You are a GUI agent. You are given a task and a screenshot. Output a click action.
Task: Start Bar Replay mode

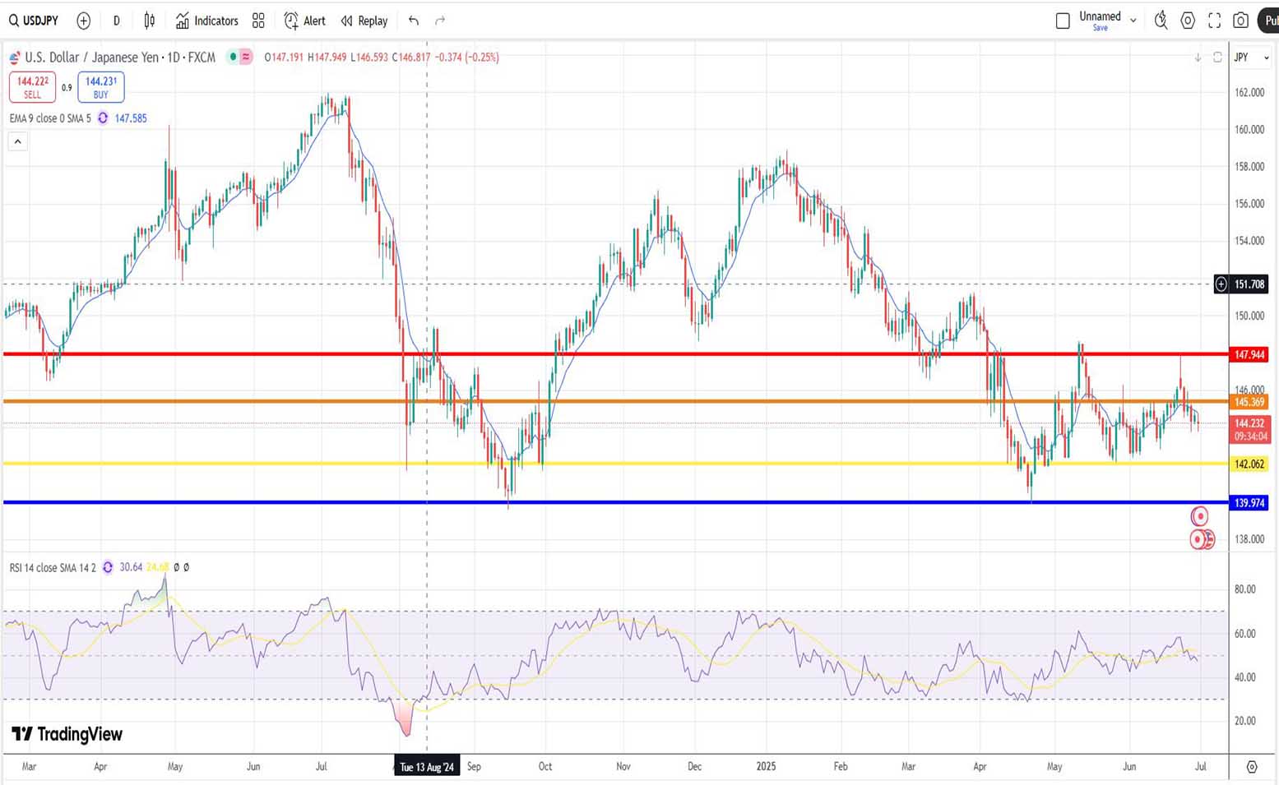click(364, 21)
